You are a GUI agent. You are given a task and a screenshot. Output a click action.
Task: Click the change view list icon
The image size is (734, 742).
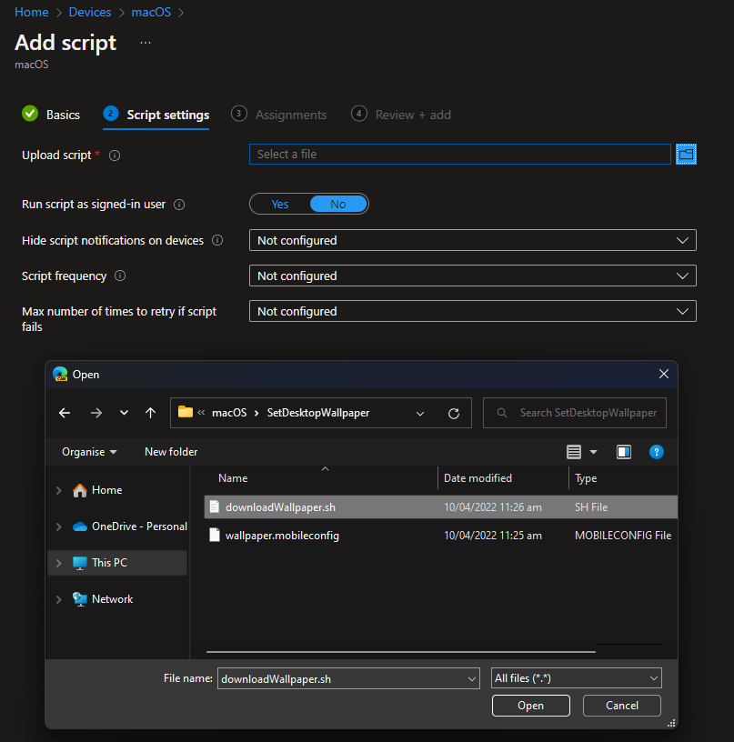coord(574,452)
